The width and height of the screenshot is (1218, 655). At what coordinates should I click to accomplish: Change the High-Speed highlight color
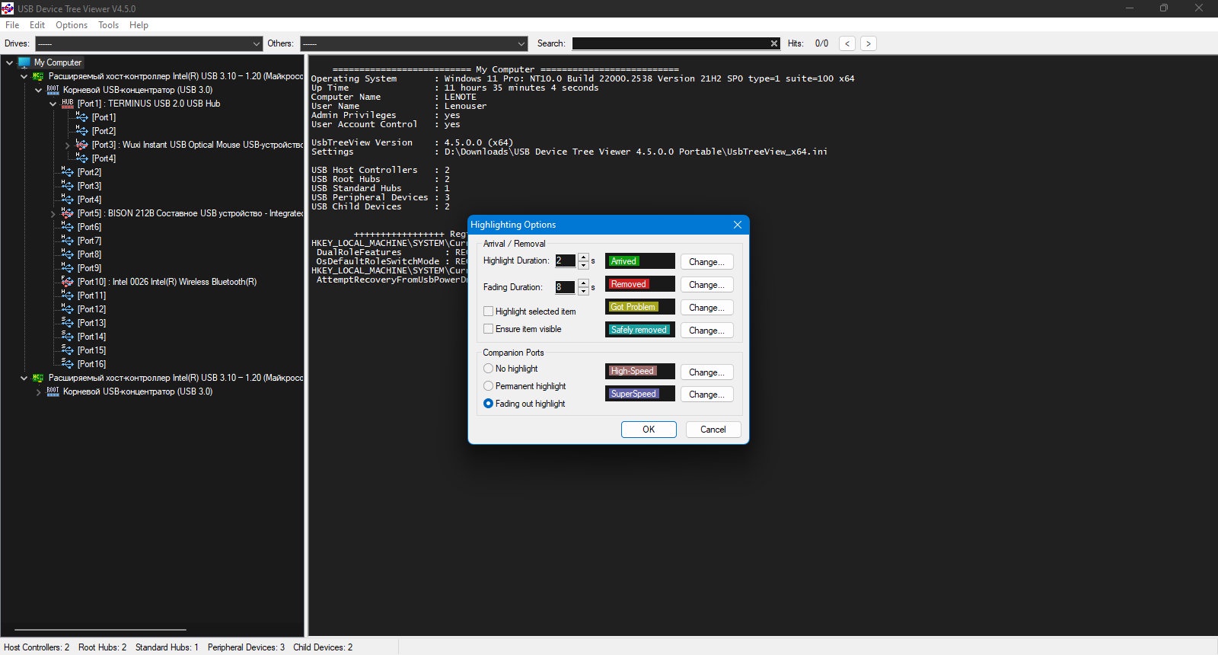click(706, 372)
